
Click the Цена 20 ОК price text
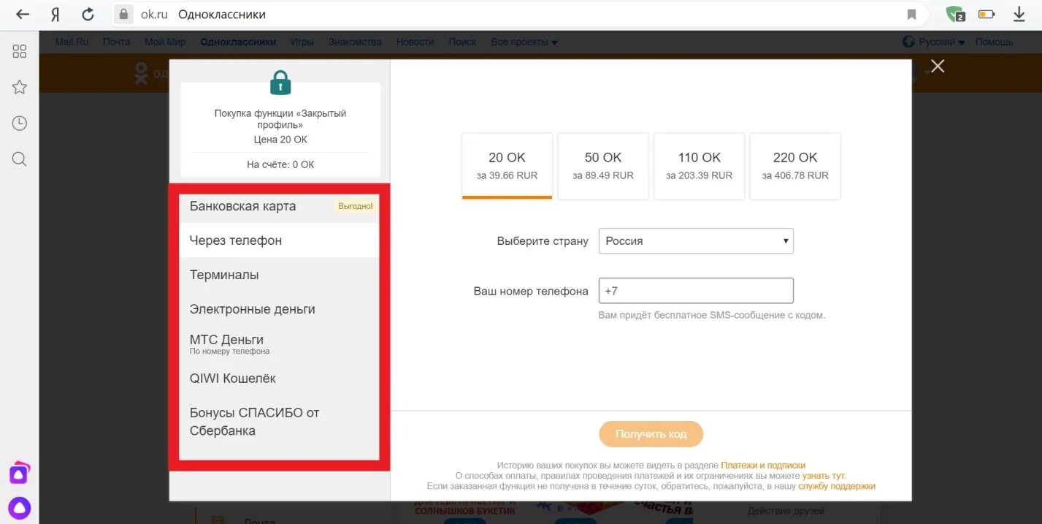[x=280, y=140]
